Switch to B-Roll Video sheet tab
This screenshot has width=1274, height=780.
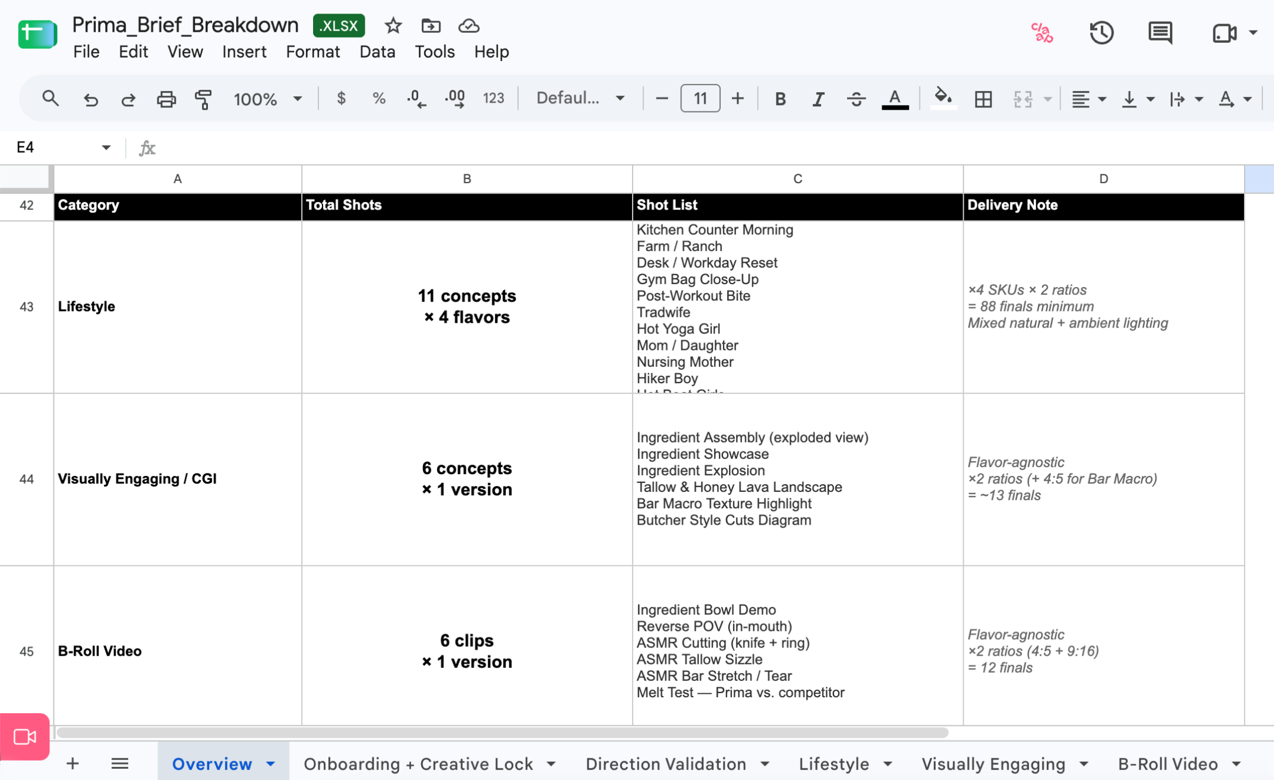pyautogui.click(x=1168, y=764)
